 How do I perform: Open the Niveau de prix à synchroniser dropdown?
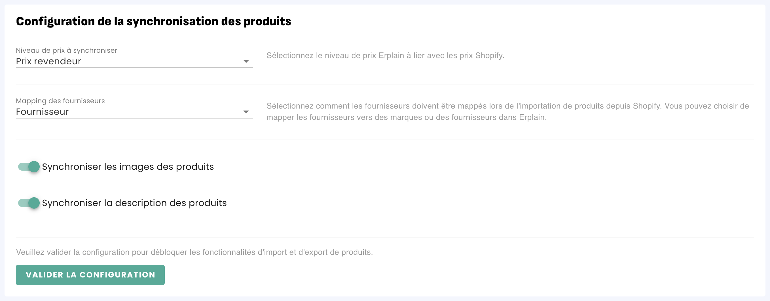[x=134, y=61]
